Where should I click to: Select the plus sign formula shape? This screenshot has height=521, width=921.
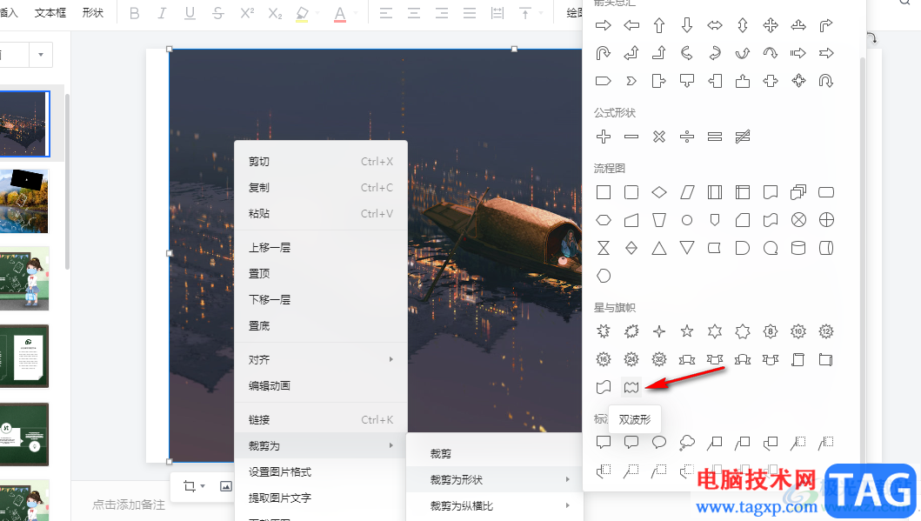coord(604,137)
